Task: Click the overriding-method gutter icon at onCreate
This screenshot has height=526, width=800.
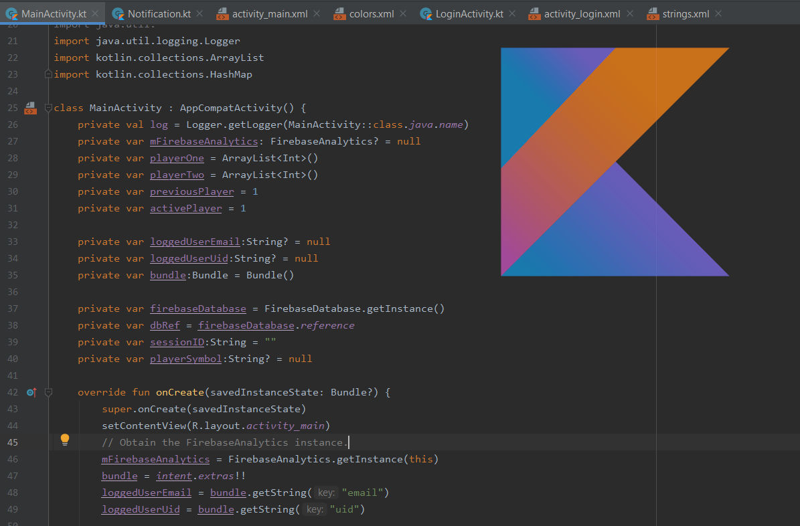Action: pyautogui.click(x=31, y=391)
